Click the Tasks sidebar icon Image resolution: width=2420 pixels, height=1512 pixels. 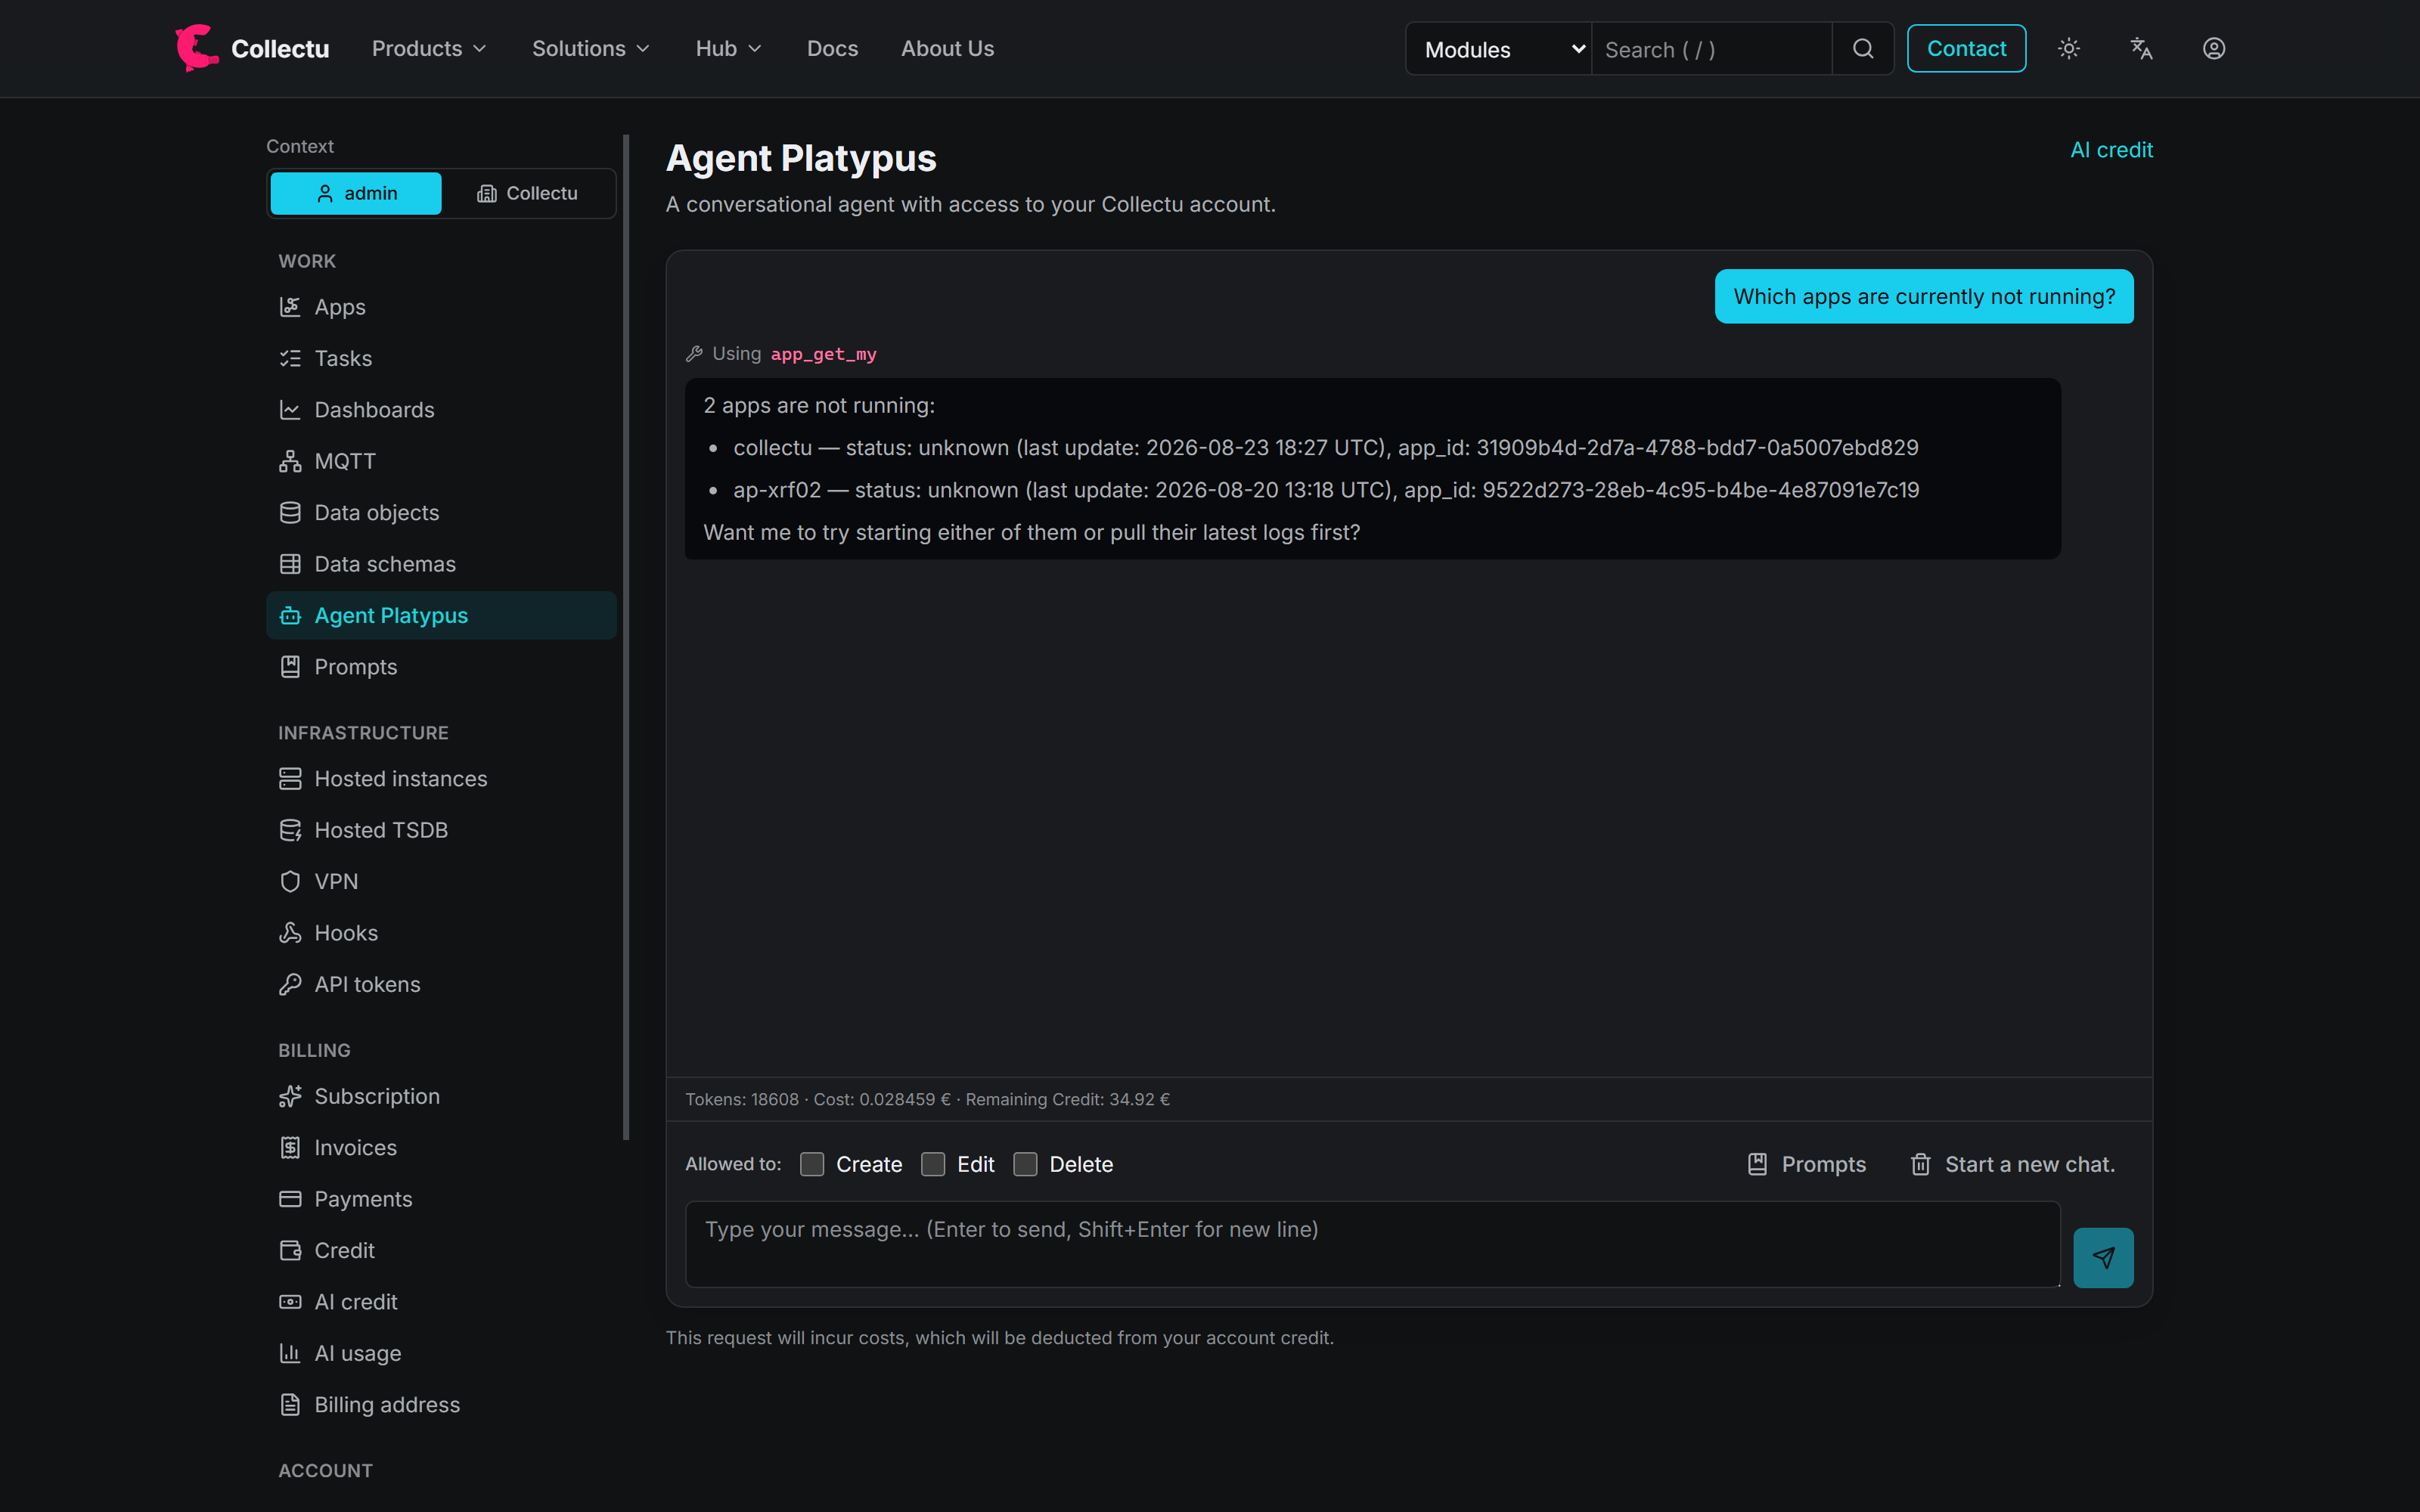click(x=290, y=358)
